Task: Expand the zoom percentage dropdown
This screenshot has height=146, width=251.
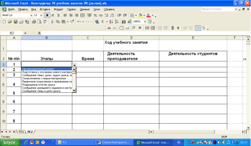Action: tap(145, 22)
